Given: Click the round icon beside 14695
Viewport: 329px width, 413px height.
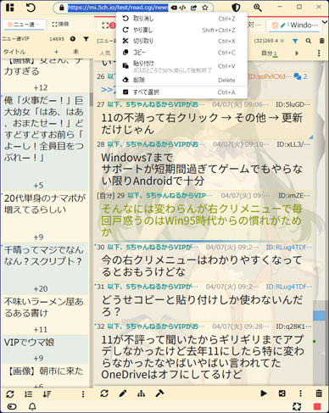Looking at the screenshot, I should pyautogui.click(x=73, y=39).
